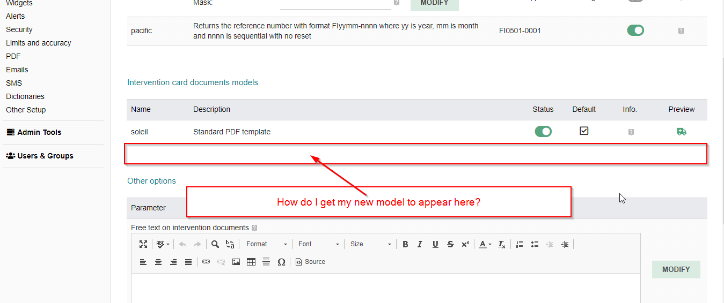Screen dimensions: 724x303
Task: Insert special character (Omega)
Action: click(281, 262)
